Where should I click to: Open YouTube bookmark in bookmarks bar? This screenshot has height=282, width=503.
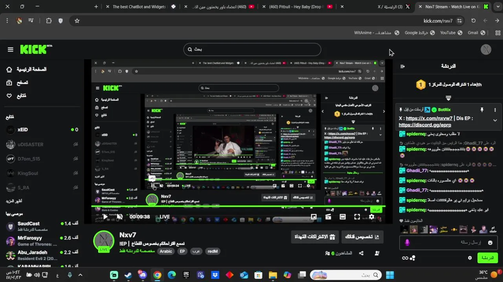[x=451, y=33]
